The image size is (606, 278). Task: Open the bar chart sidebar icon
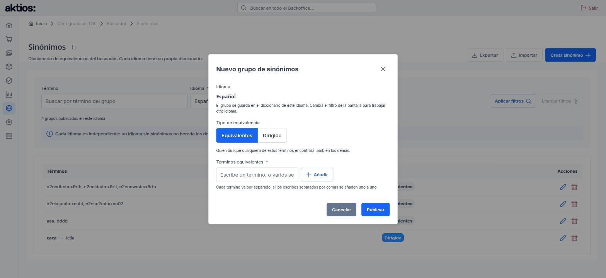tap(9, 94)
